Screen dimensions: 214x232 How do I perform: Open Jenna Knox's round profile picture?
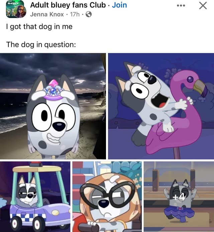[x=20, y=11]
